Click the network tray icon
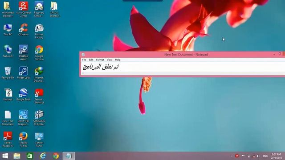The width and height of the screenshot is (285, 160). coord(254,156)
